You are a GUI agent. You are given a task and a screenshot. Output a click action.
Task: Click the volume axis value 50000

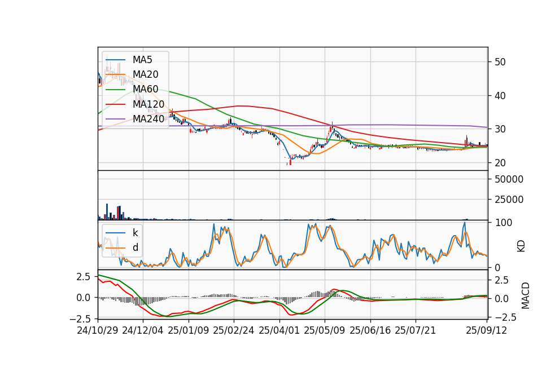pyautogui.click(x=509, y=179)
